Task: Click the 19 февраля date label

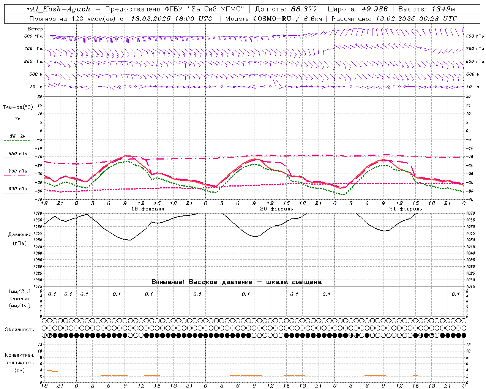Action: (148, 209)
